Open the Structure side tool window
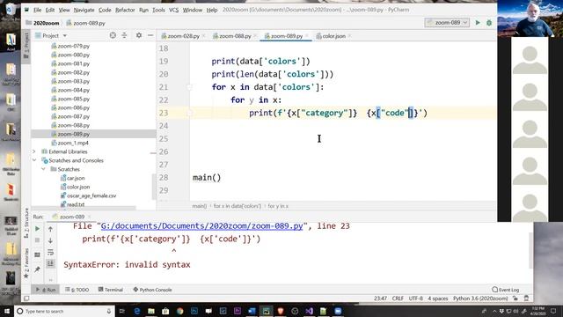Viewport: 563px width, 317px height. pos(26,223)
